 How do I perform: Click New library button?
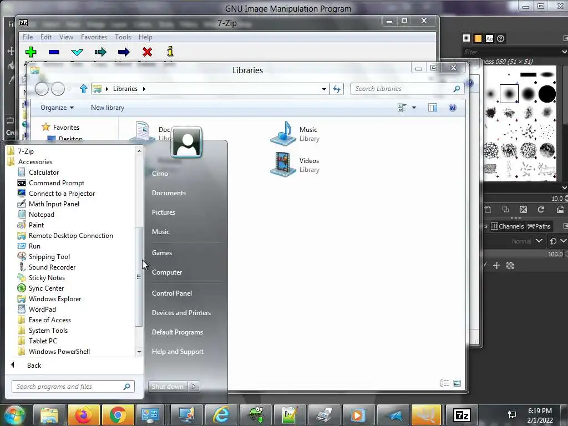[108, 108]
